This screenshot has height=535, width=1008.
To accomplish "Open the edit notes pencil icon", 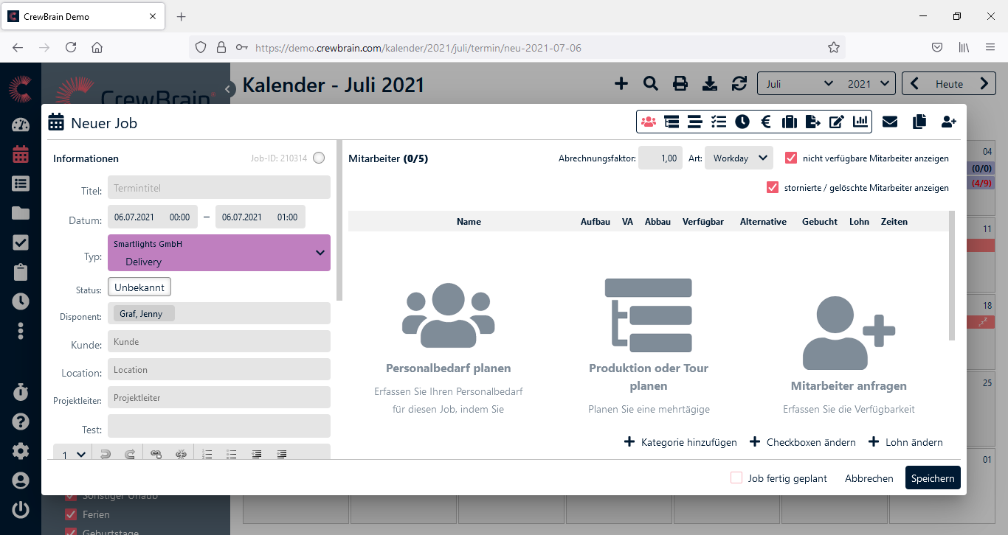I will 836,122.
